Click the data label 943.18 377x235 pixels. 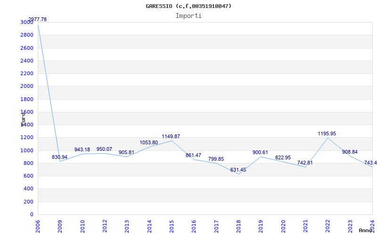(82, 149)
